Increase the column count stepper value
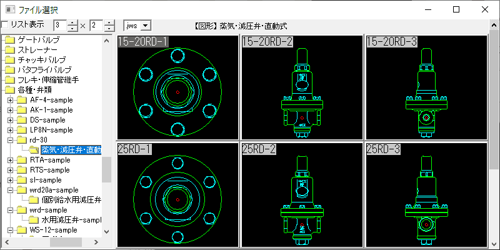The image size is (500, 250). point(73,22)
